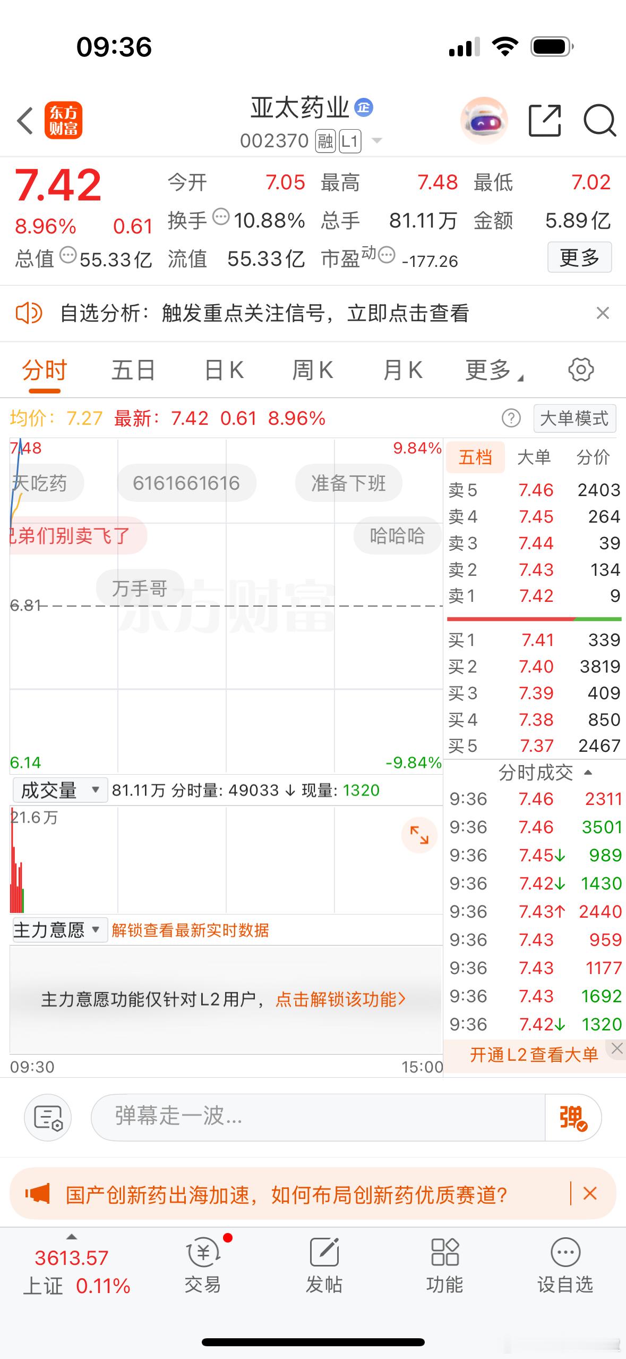Tap the 弹幕走一波 input field
This screenshot has height=1359, width=626.
[x=319, y=1118]
